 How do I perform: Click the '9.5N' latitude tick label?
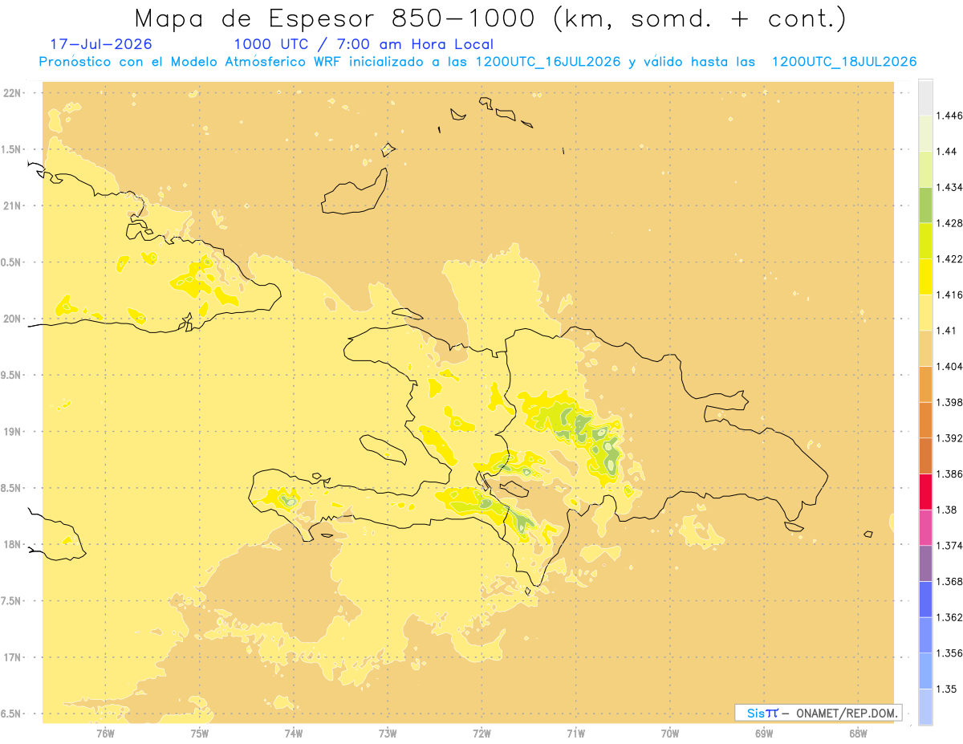pos(12,376)
